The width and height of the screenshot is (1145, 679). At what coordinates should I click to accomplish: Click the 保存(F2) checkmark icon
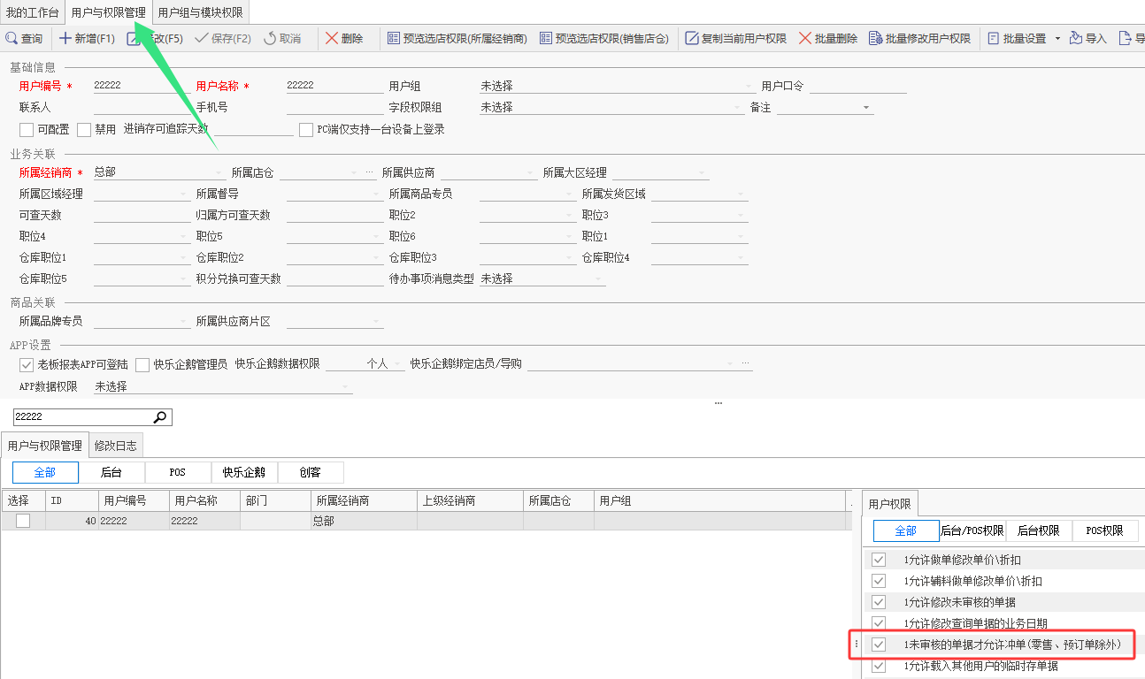pos(201,39)
